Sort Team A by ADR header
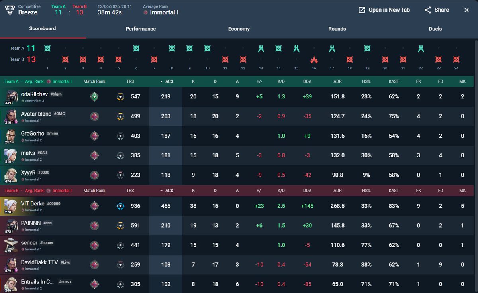The width and height of the screenshot is (478, 293). tap(337, 81)
